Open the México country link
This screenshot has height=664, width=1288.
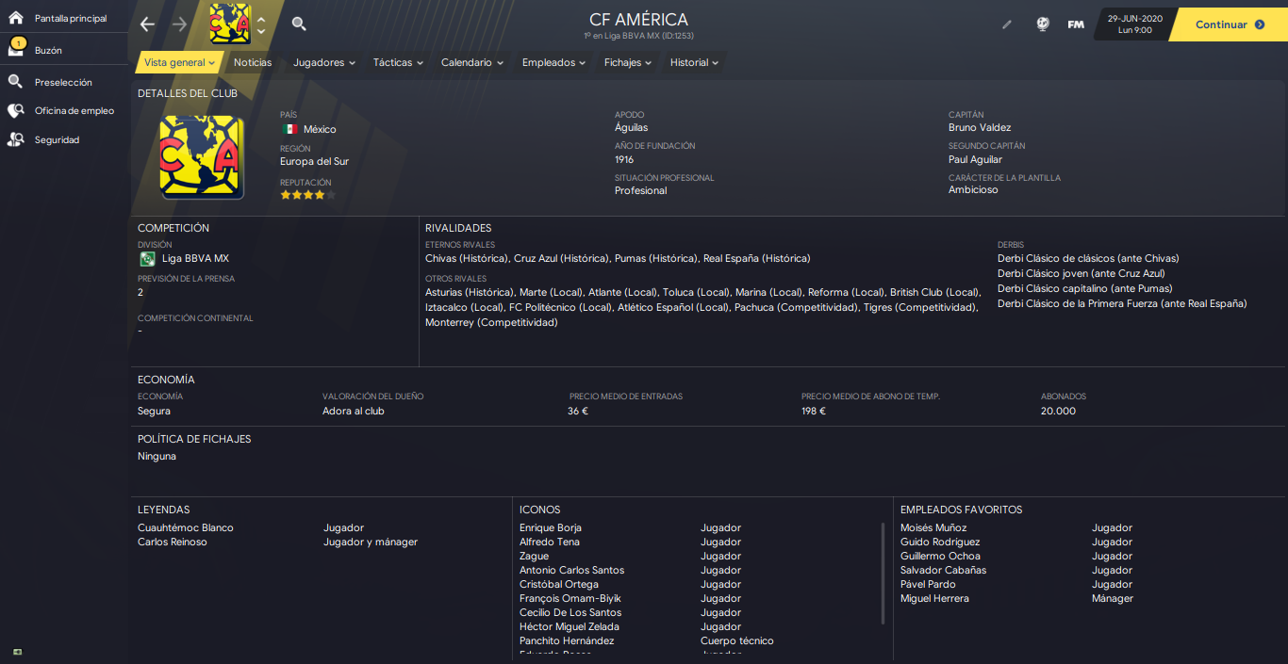coord(320,129)
